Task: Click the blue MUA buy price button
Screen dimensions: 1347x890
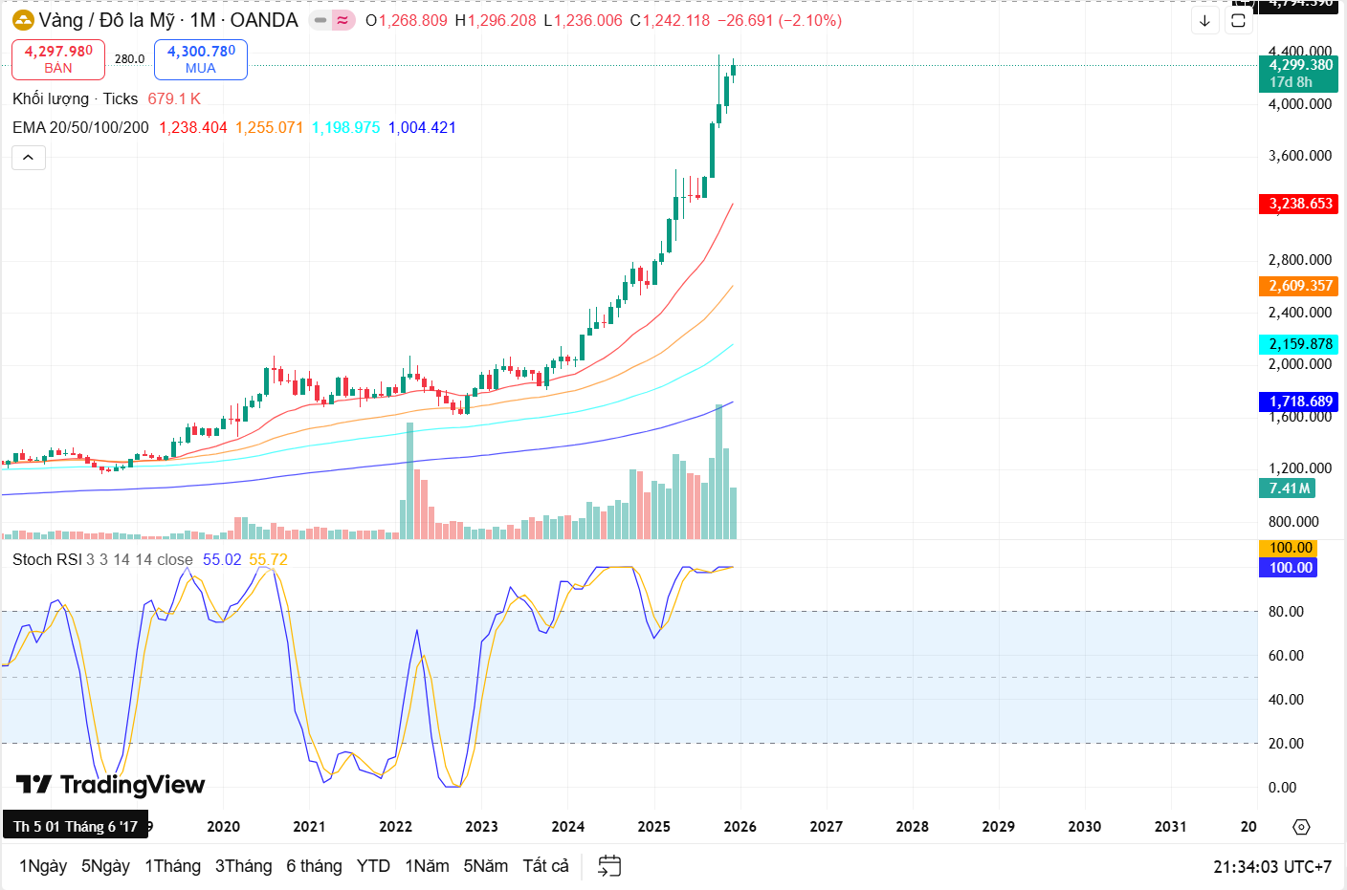Action: [x=201, y=59]
